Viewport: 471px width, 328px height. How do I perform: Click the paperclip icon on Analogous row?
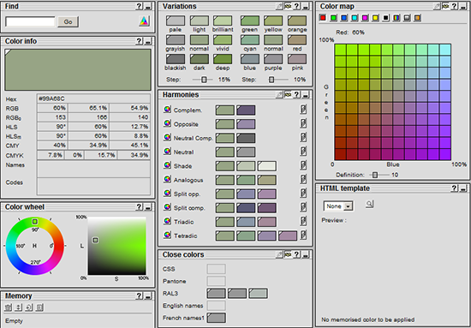tap(303, 179)
